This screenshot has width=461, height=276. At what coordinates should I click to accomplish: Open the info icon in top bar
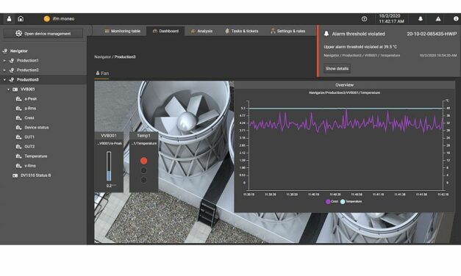point(456,19)
